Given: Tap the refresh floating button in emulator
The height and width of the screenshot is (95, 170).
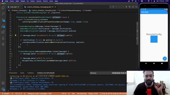Looking at the screenshot, I should (x=165, y=59).
